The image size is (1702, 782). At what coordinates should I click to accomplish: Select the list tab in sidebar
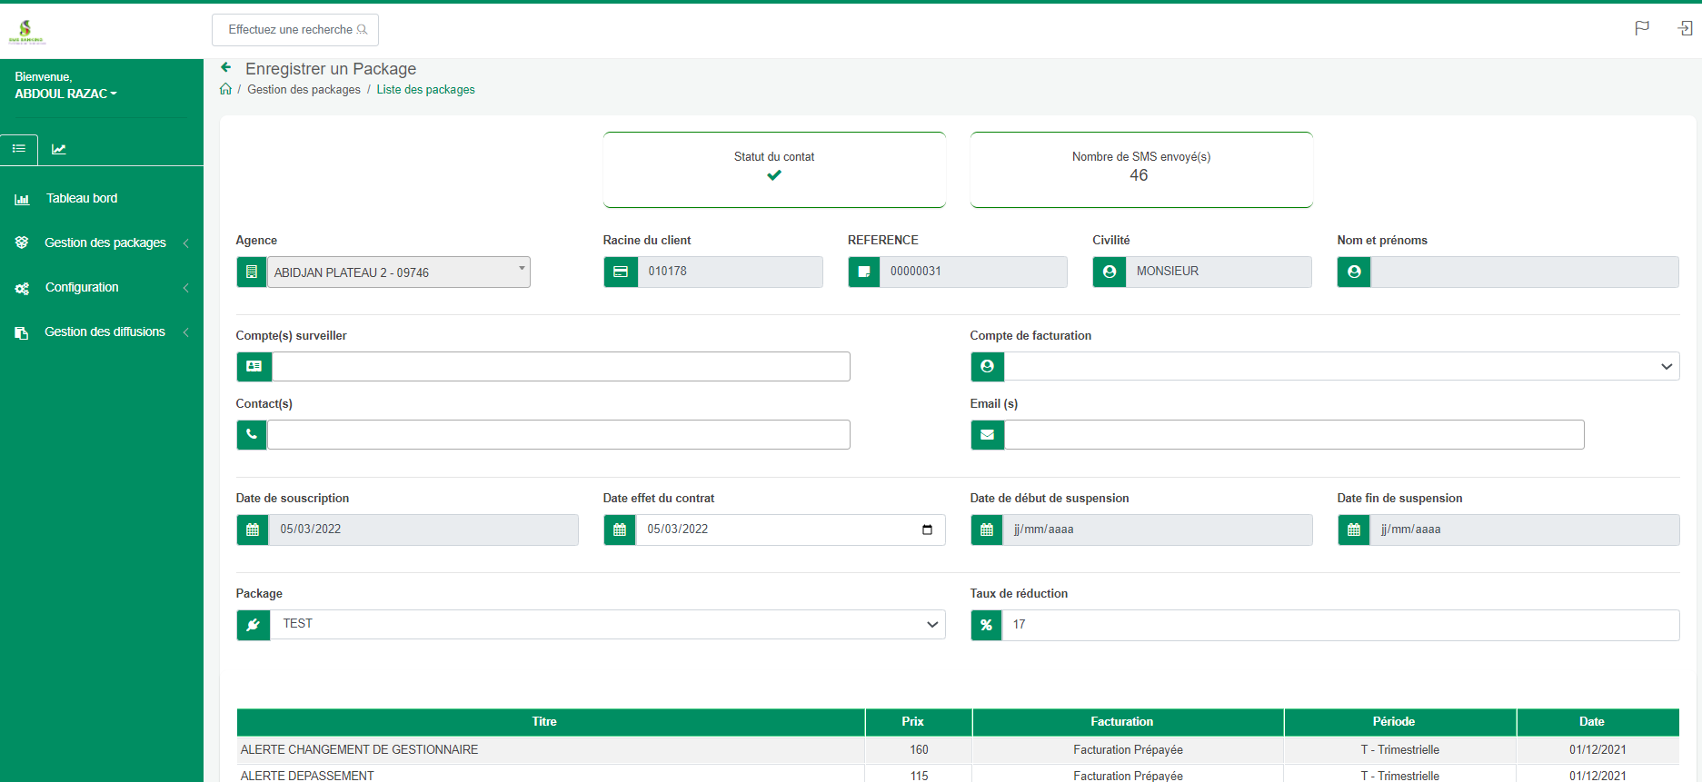coord(19,149)
